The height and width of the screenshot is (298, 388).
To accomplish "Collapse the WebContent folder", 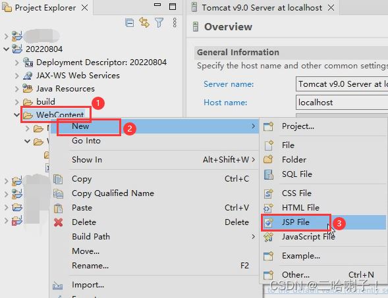I will 16,114.
